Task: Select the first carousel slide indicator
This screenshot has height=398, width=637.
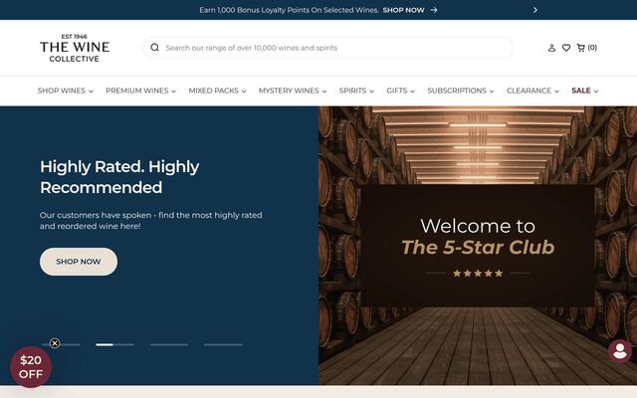Action: (x=61, y=345)
